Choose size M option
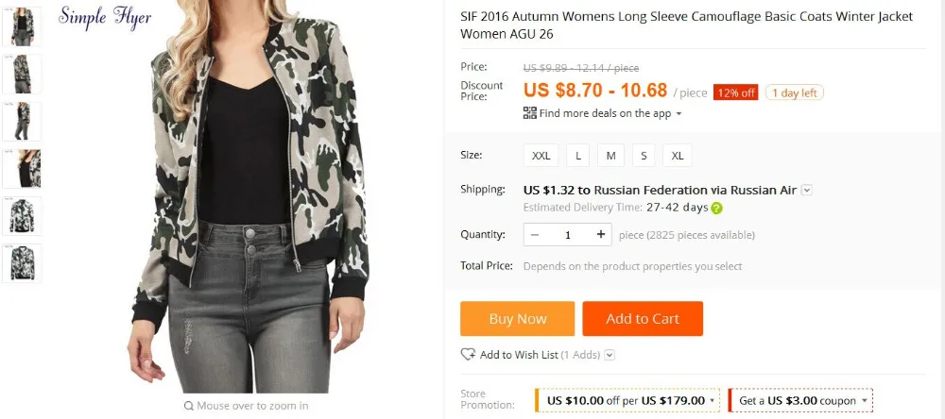 point(610,156)
